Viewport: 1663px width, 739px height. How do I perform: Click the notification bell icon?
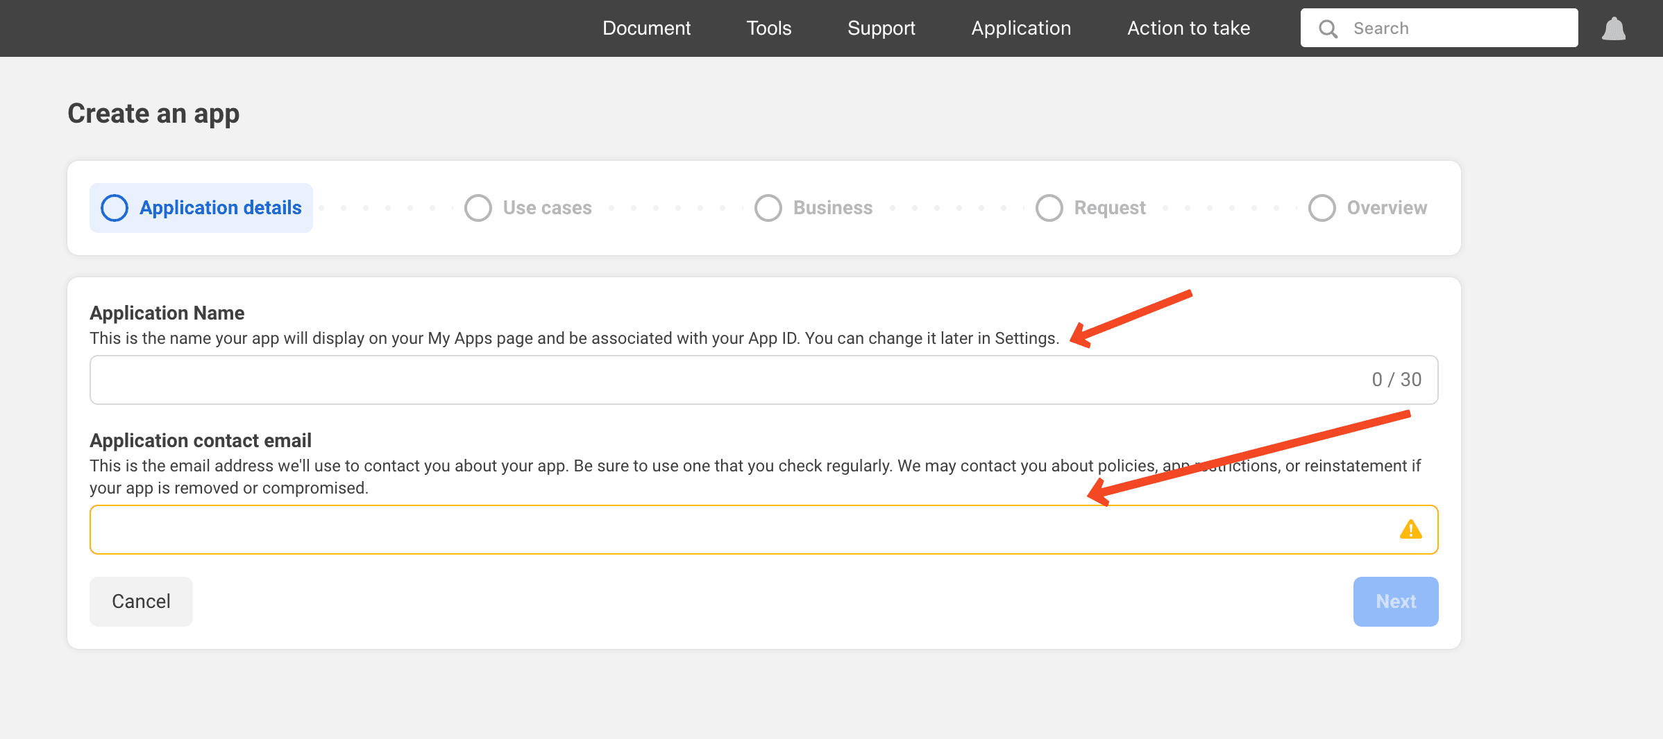(x=1614, y=28)
